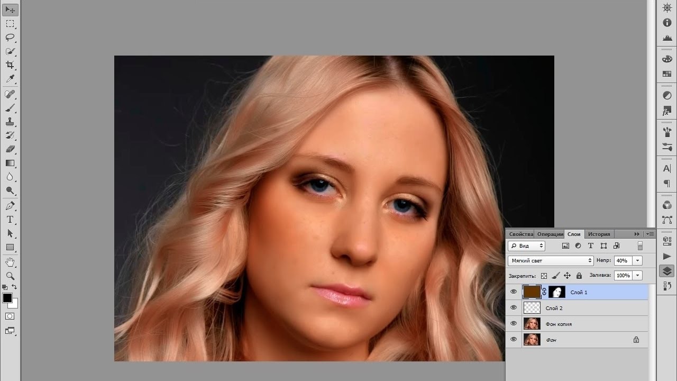This screenshot has width=677, height=381.
Task: Select the History Brush tool
Action: pyautogui.click(x=10, y=135)
